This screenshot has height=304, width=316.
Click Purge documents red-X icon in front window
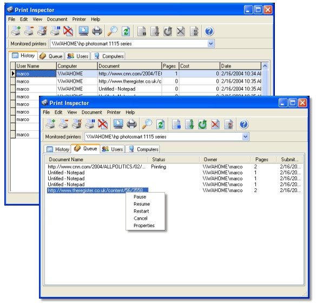point(103,124)
